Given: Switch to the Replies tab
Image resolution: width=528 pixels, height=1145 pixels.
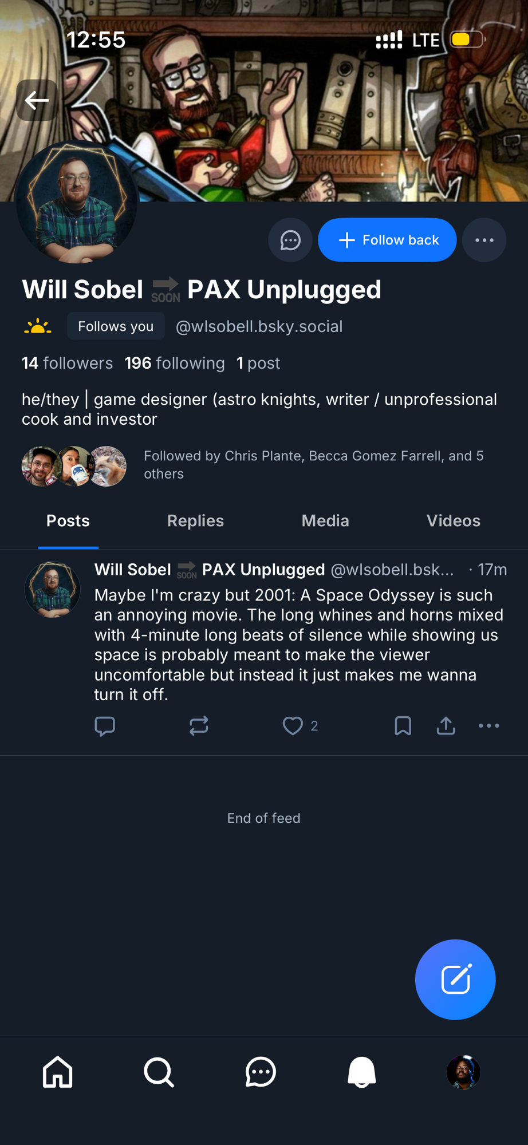Looking at the screenshot, I should 195,521.
